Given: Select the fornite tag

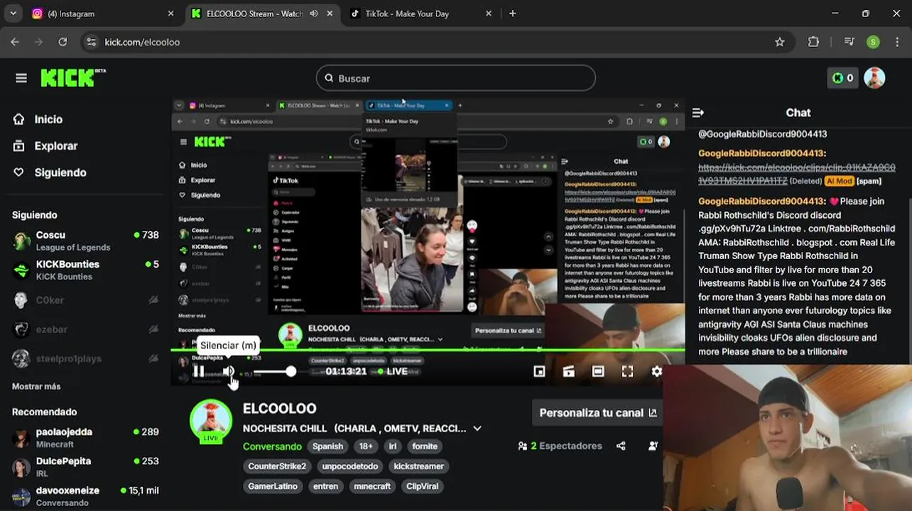Looking at the screenshot, I should [x=425, y=446].
